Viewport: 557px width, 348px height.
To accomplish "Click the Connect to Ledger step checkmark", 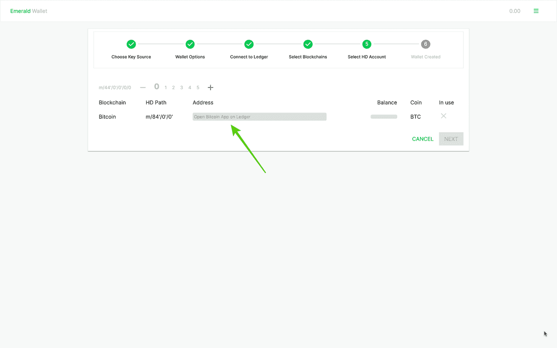I will point(249,44).
